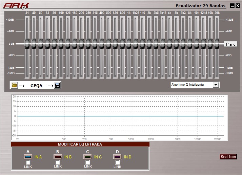Select the green IN C channel button

pyautogui.click(x=87, y=157)
